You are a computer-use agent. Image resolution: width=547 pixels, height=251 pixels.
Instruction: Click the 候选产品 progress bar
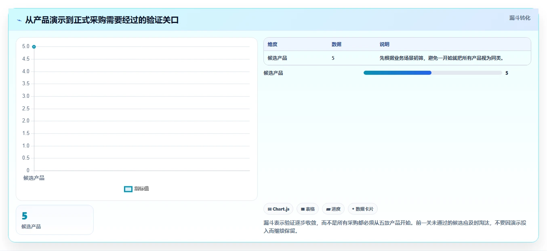[433, 73]
